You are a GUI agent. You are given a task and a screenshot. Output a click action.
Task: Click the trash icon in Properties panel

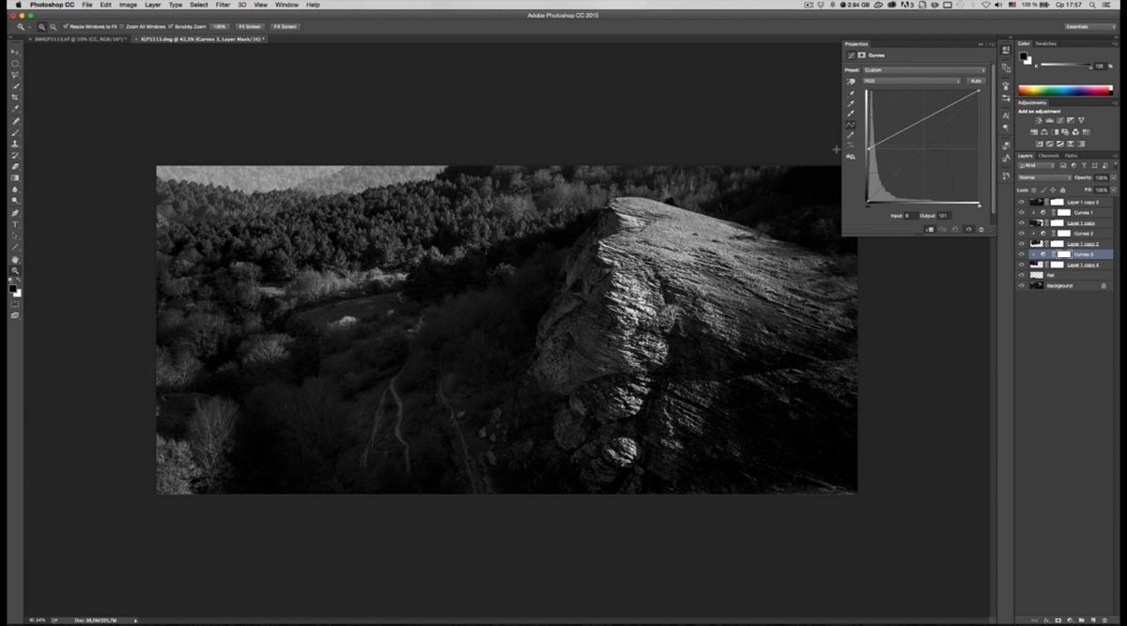pyautogui.click(x=981, y=229)
